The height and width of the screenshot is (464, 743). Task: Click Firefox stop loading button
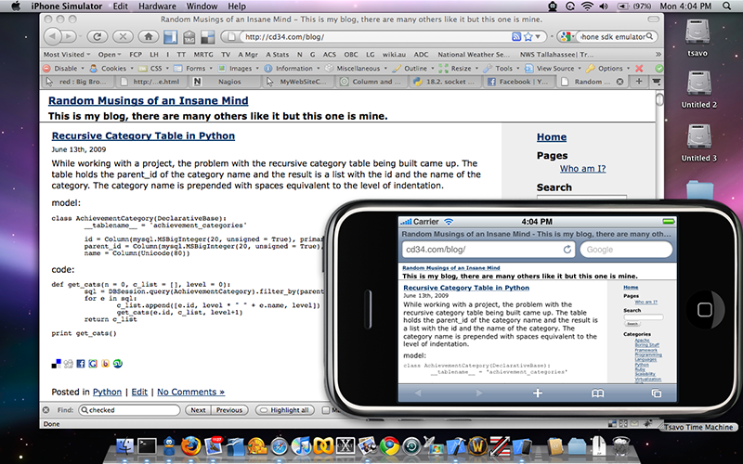[x=123, y=36]
